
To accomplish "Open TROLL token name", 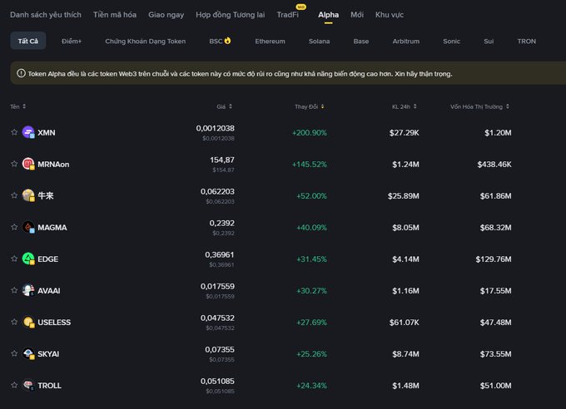I will point(49,386).
